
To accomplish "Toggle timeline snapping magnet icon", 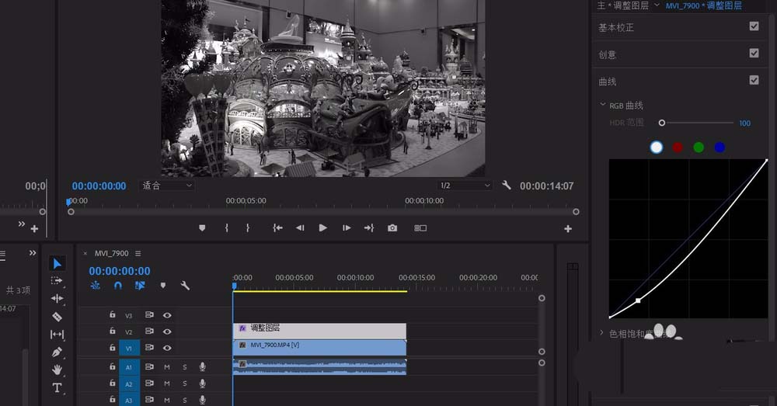I will coord(118,286).
